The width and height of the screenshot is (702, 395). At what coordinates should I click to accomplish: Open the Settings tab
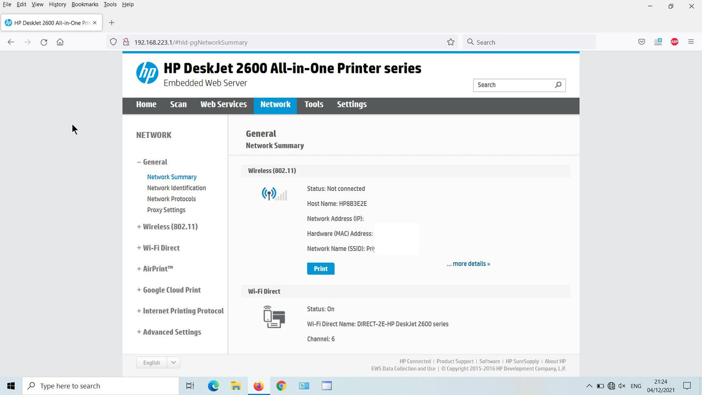352,104
